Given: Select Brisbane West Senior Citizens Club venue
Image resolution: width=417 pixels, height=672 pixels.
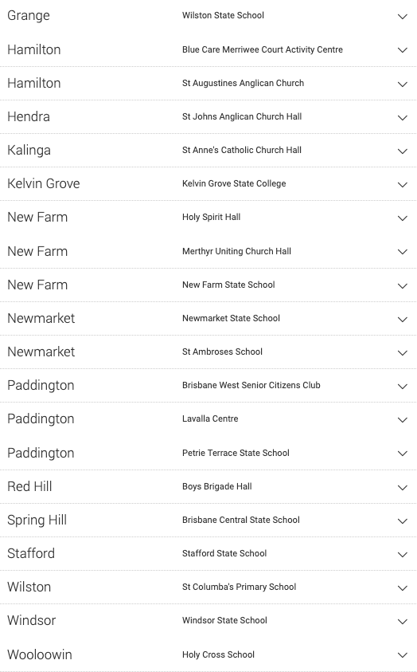Looking at the screenshot, I should coord(251,385).
